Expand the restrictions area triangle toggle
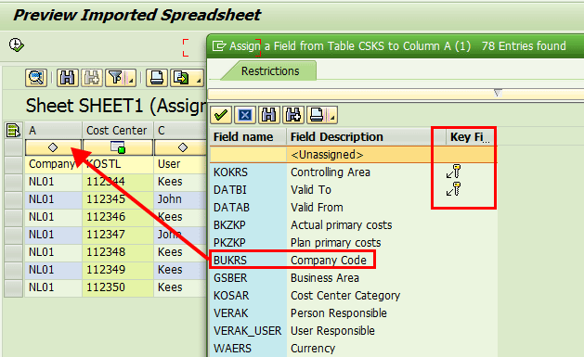The image size is (584, 357). click(498, 93)
